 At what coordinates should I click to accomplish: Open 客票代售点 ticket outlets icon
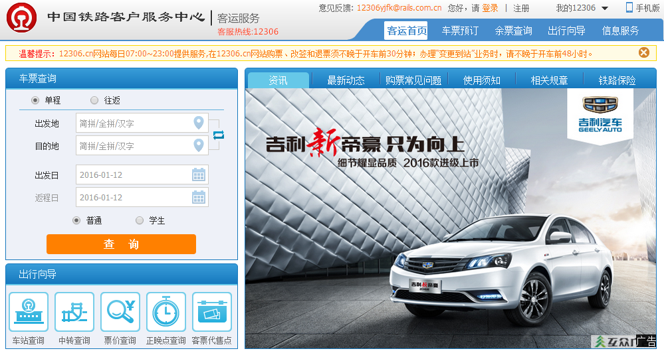pyautogui.click(x=212, y=312)
